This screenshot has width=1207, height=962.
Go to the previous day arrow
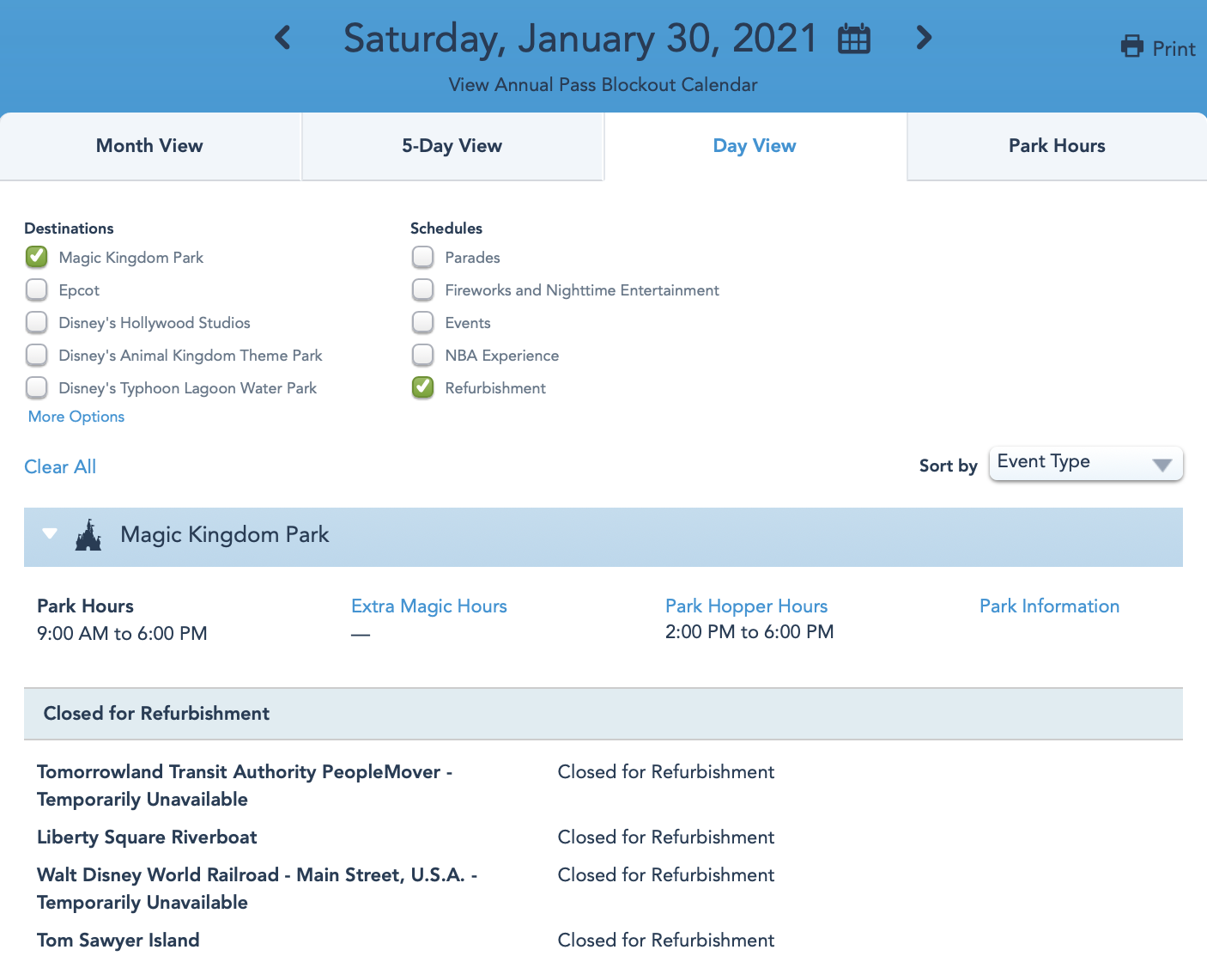tap(282, 38)
